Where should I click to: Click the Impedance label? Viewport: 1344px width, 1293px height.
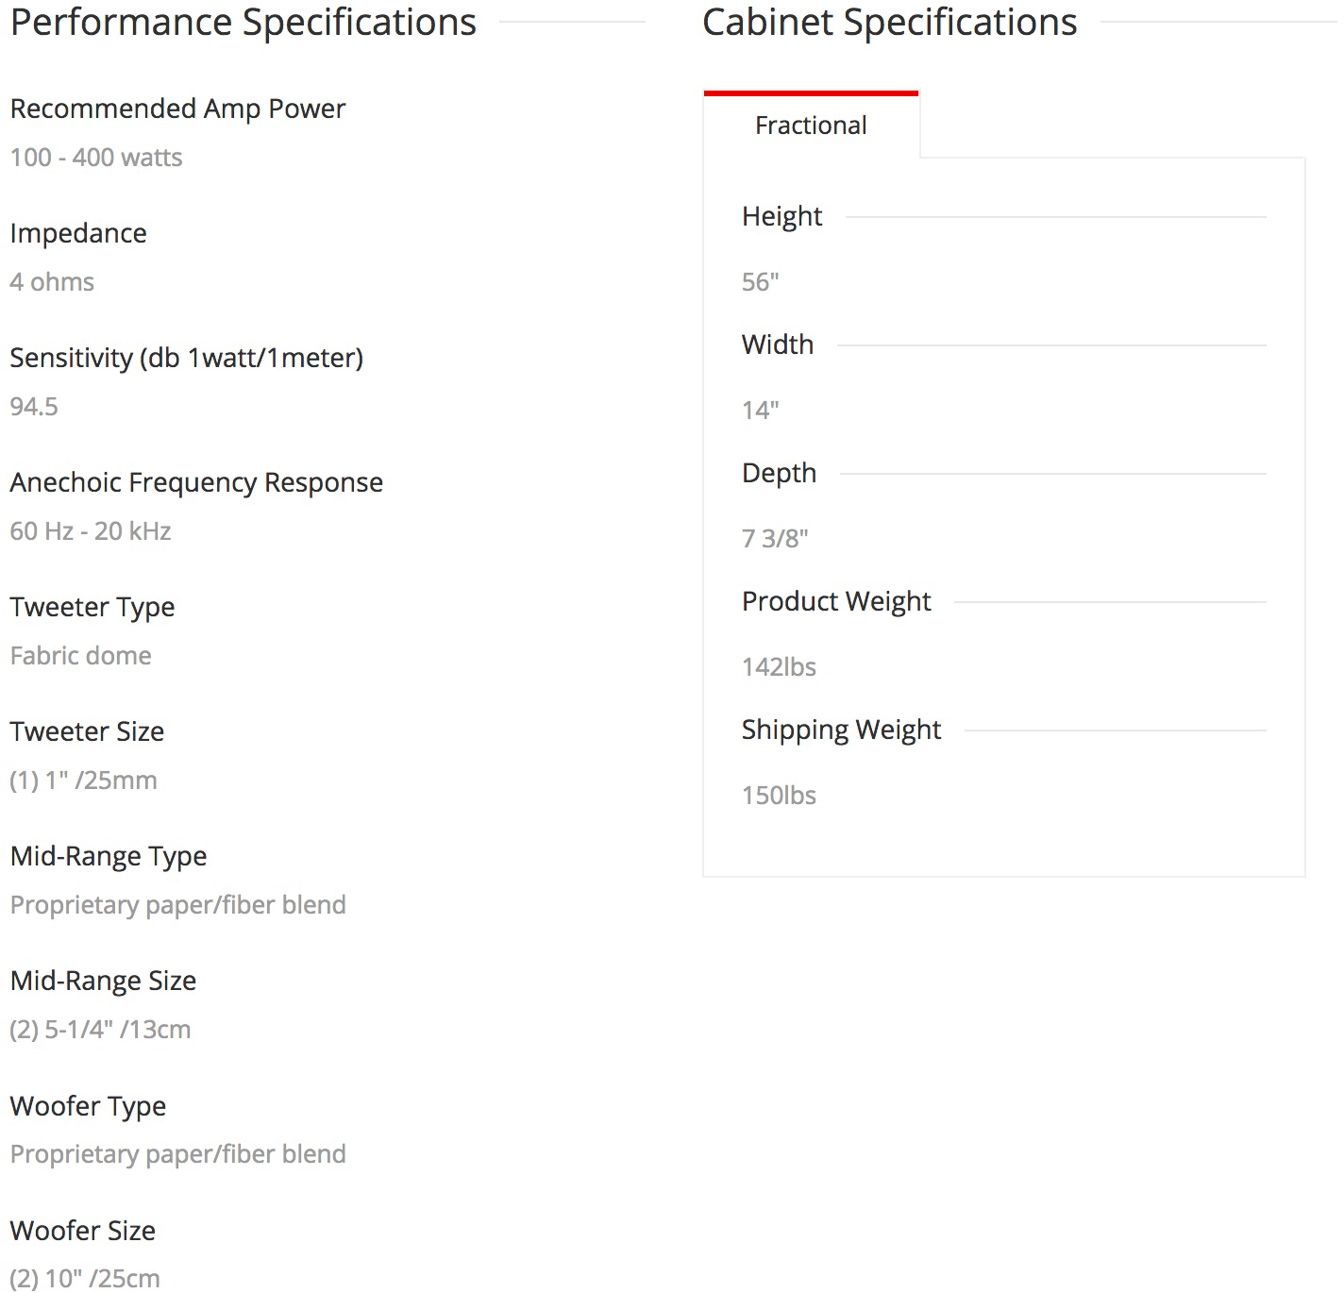[78, 233]
